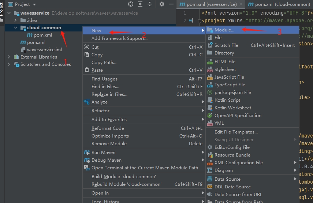Collapse the cloud-common module node
This screenshot has width=313, height=203.
tap(16, 27)
